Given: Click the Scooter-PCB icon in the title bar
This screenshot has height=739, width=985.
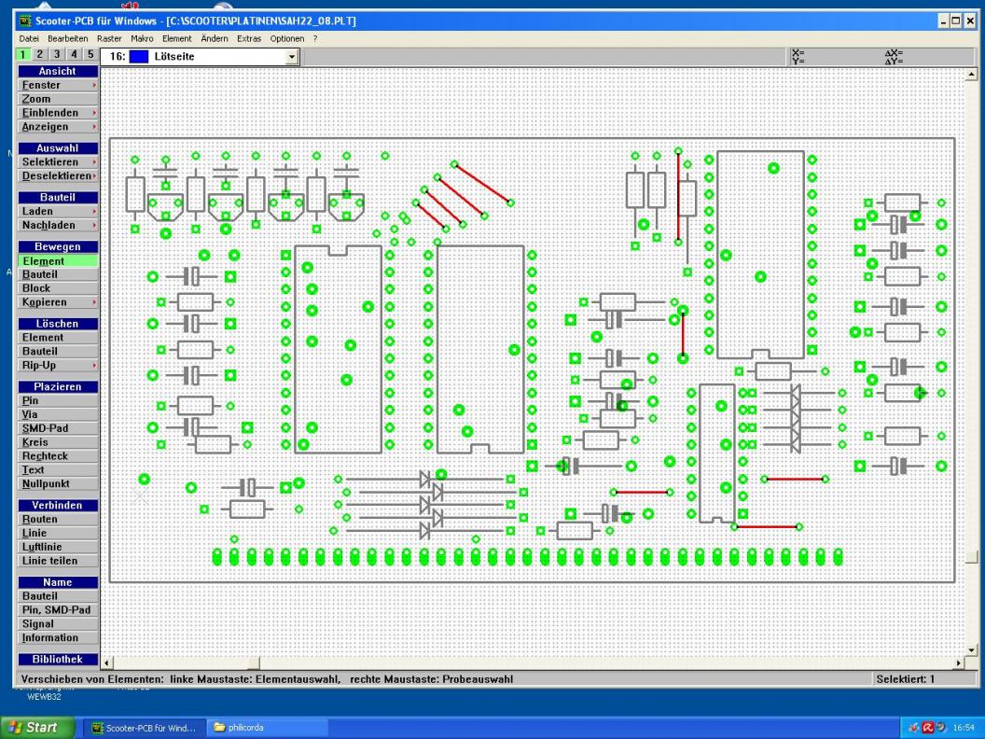Looking at the screenshot, I should pos(24,21).
